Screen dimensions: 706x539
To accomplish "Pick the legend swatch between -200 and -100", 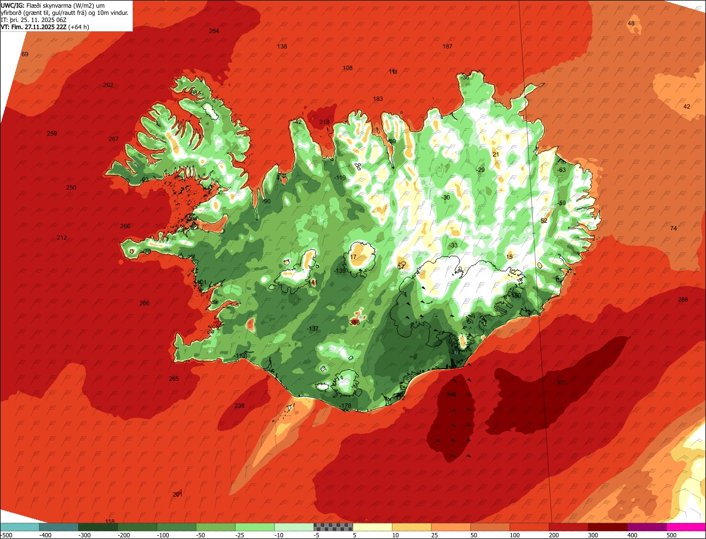I will click(x=137, y=527).
